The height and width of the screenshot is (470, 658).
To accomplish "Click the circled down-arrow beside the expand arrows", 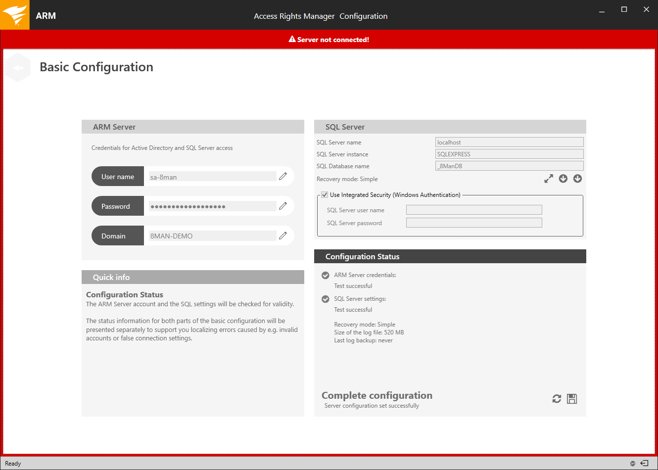I will click(x=563, y=179).
